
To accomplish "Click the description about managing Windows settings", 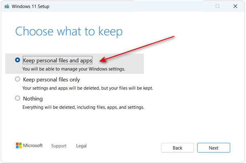I will 74,69.
